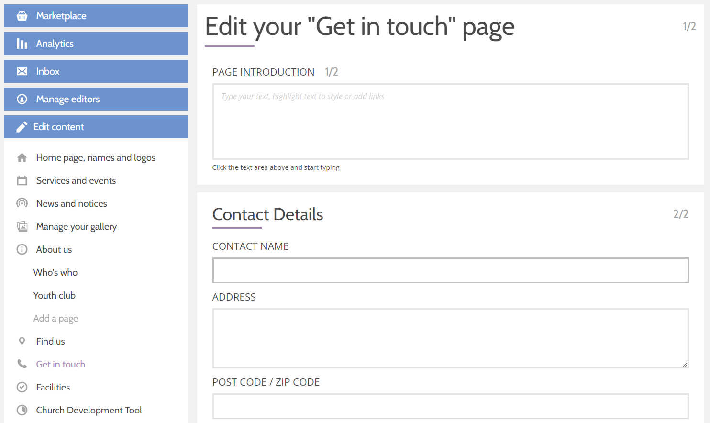Select Edit content menu
710x423 pixels.
tap(96, 127)
